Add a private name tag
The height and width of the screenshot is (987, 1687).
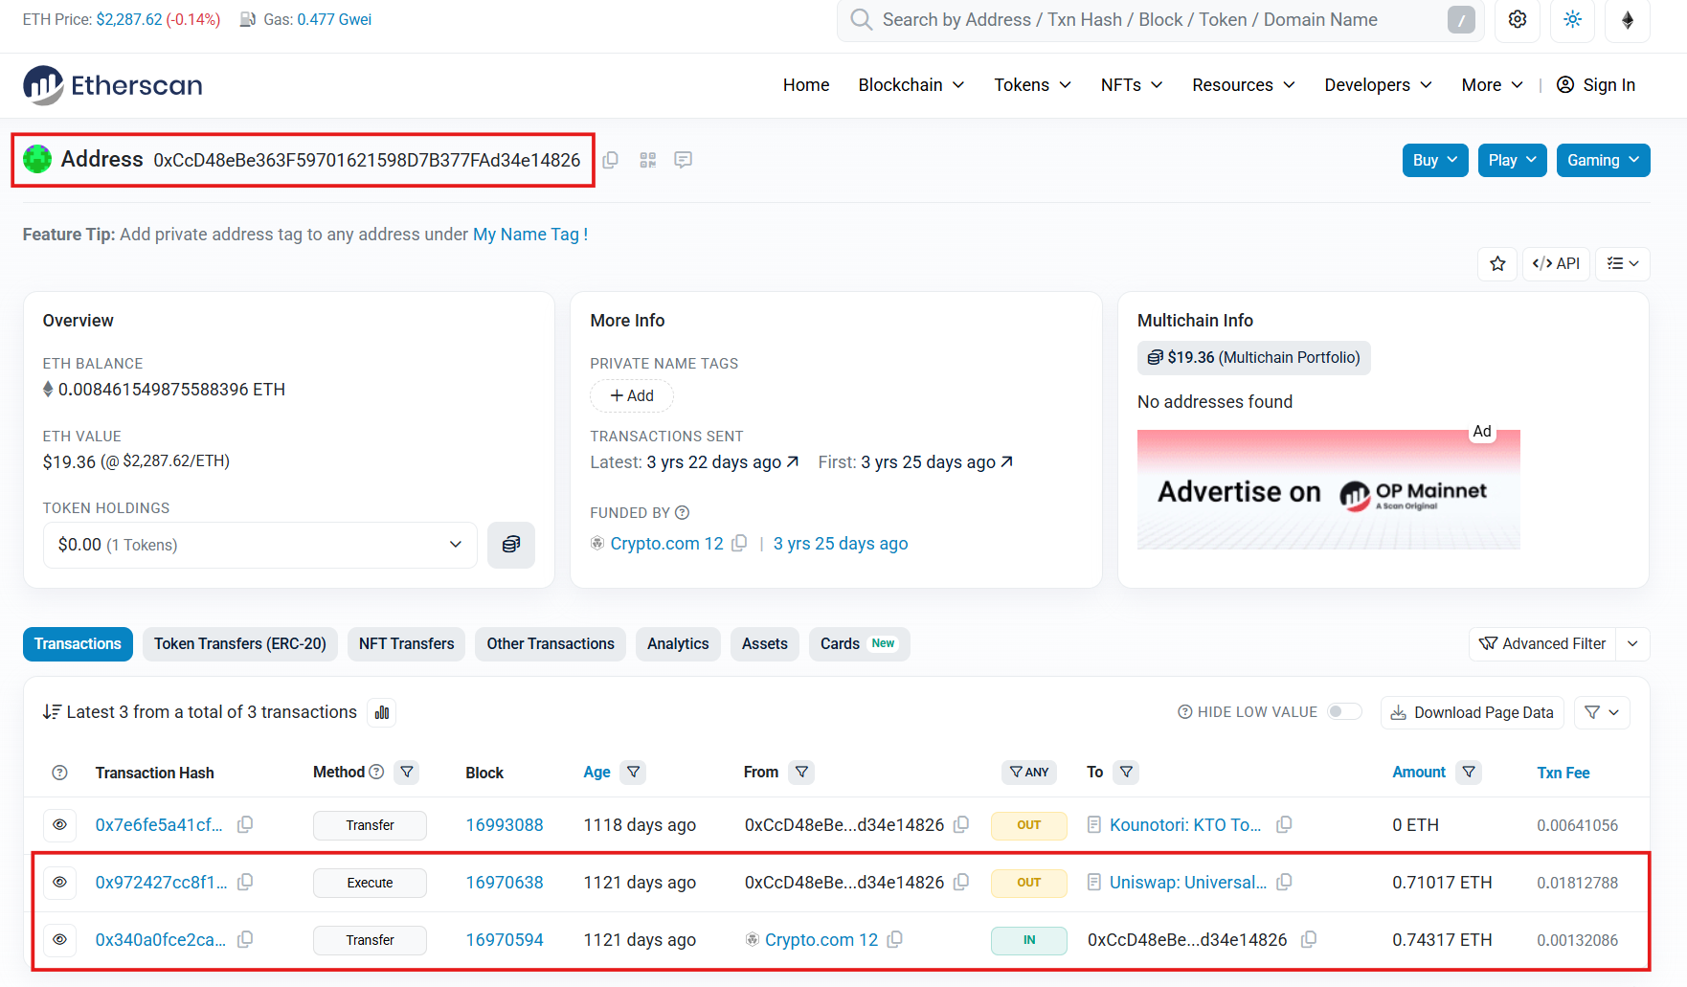[632, 395]
